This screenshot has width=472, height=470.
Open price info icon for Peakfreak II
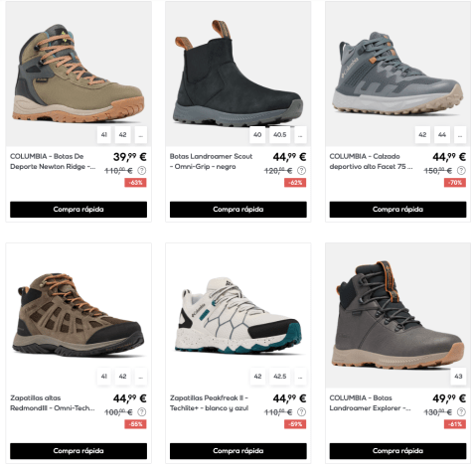click(x=301, y=412)
